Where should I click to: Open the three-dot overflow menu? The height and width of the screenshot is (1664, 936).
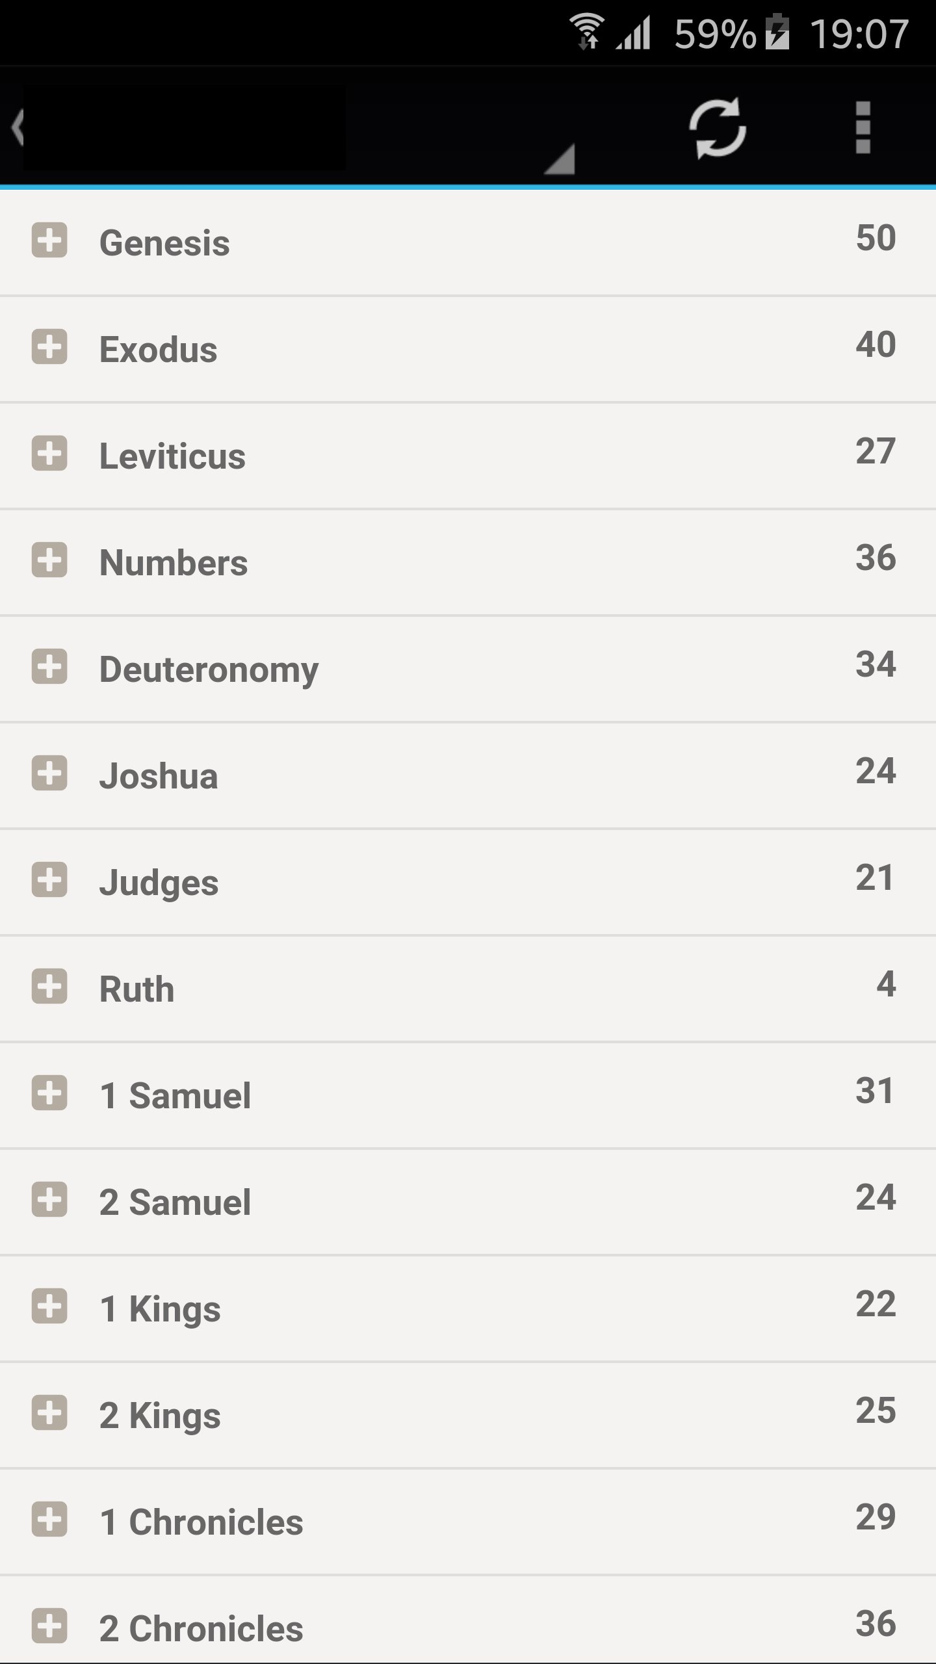click(x=863, y=127)
